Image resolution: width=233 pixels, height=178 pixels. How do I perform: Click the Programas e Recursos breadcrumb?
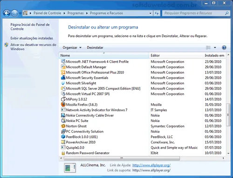pyautogui.click(x=106, y=13)
